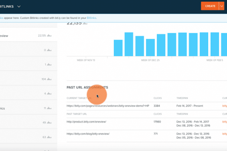
Task: Click the 104 count in the sidebar list
Action: (44, 79)
